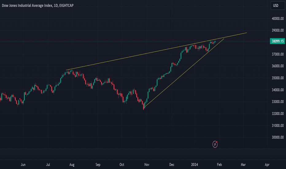Screen dimensions: 286x169
Task: Click the Nov label on time axis
Action: click(x=147, y=165)
